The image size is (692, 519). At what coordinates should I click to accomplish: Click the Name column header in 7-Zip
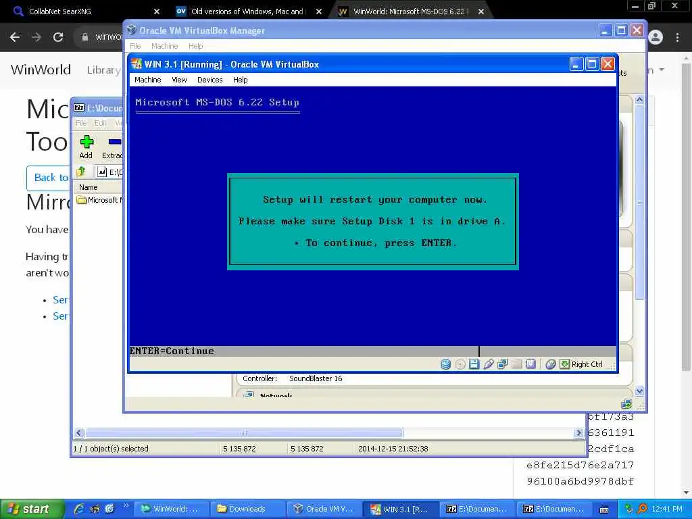pos(89,188)
